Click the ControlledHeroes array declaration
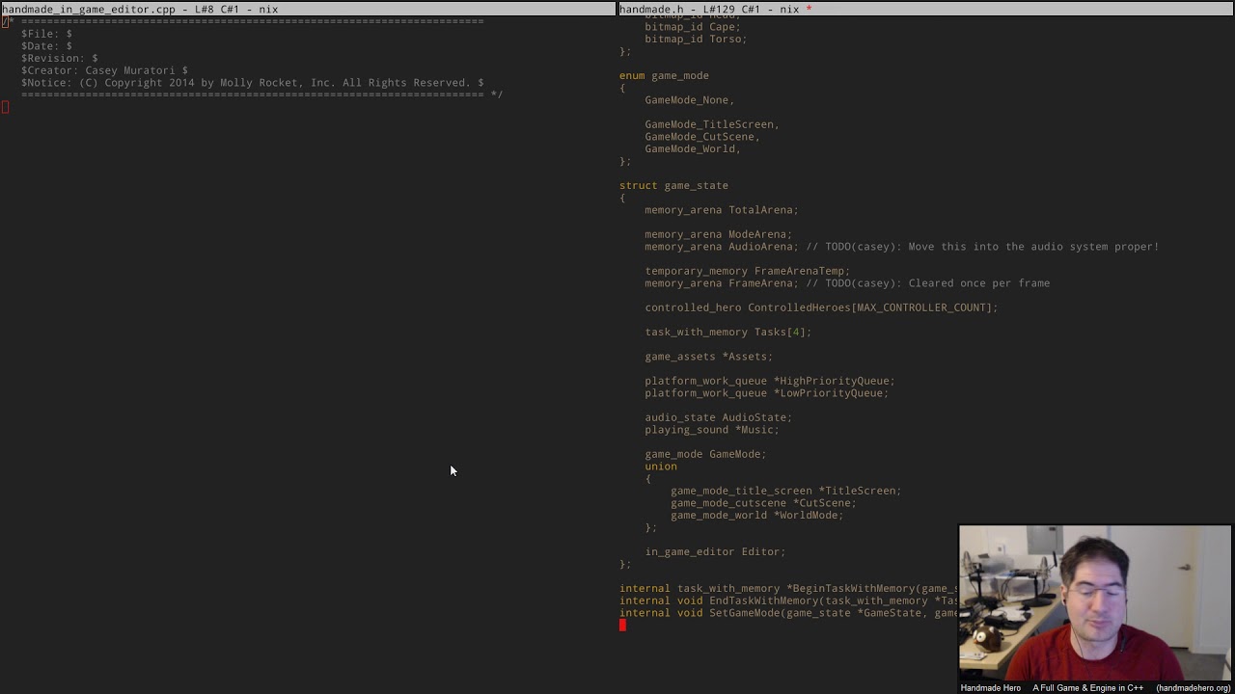The width and height of the screenshot is (1235, 694). pyautogui.click(x=821, y=307)
